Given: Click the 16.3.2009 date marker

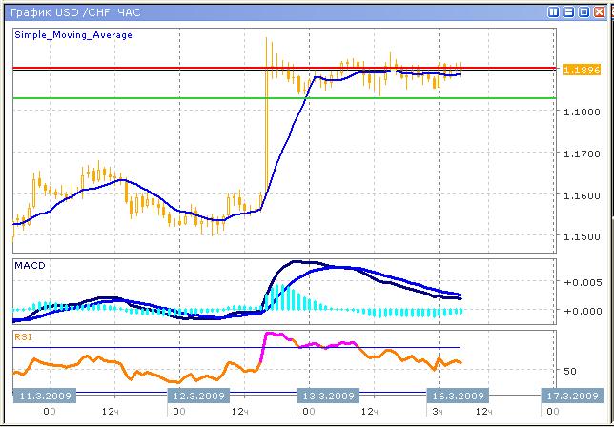Looking at the screenshot, I should pyautogui.click(x=456, y=396).
